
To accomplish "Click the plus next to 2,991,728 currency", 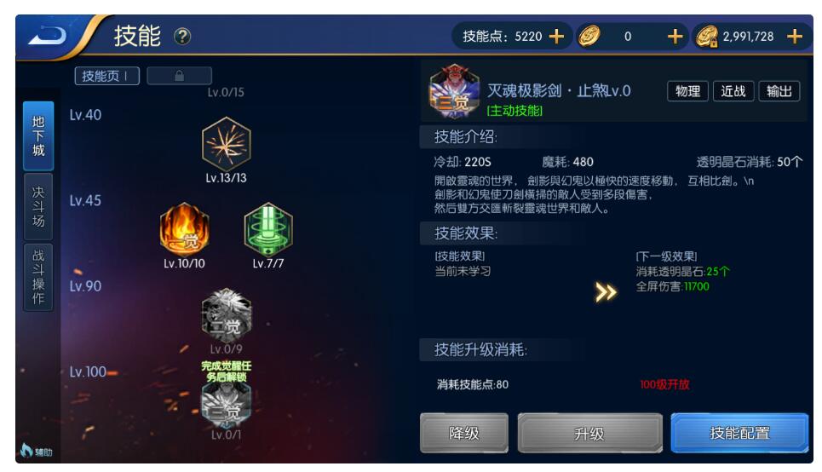I will [x=795, y=37].
